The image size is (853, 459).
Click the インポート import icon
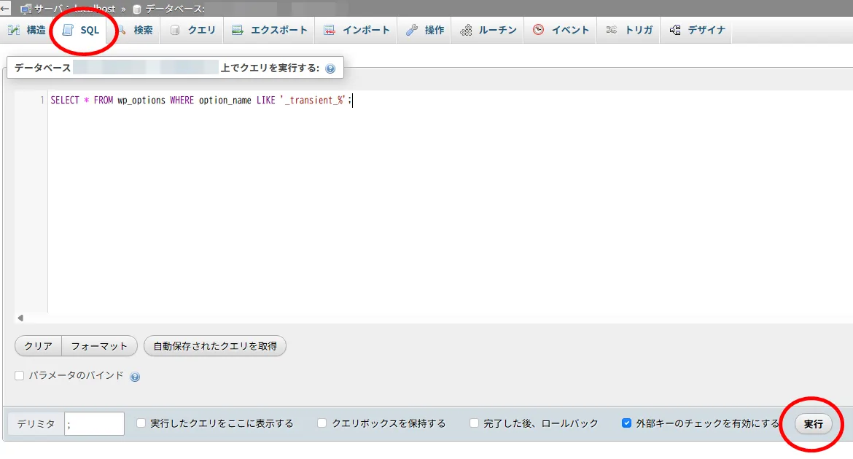[x=330, y=30]
